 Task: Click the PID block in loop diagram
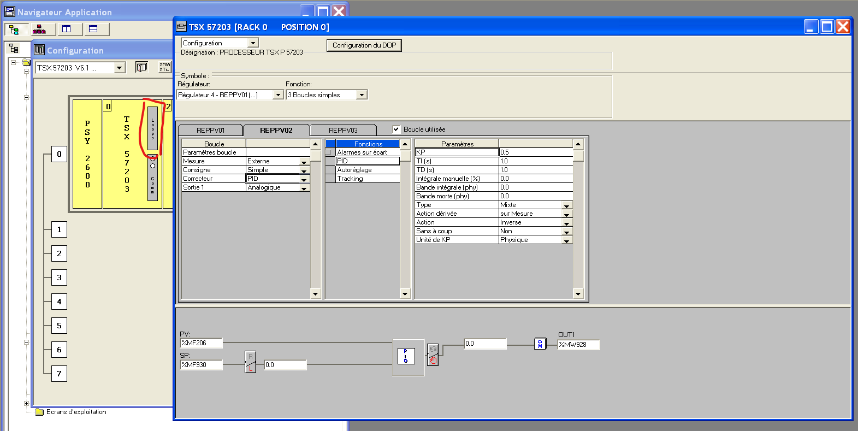(x=406, y=356)
